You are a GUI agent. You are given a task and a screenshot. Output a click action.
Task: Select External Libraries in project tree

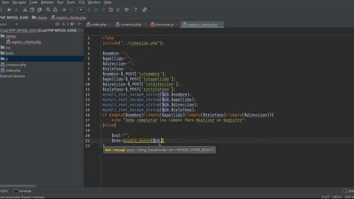(x=13, y=76)
